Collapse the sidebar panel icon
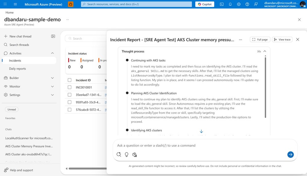 click(x=53, y=36)
